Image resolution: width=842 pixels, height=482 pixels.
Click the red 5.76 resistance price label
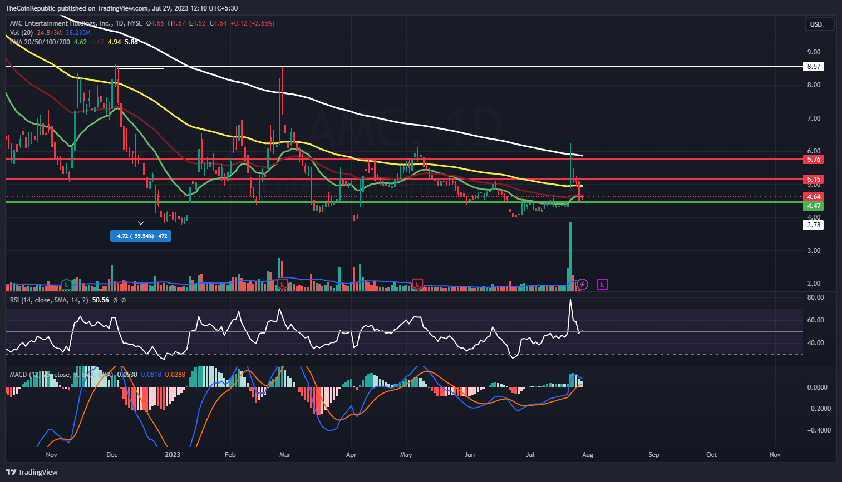point(814,159)
